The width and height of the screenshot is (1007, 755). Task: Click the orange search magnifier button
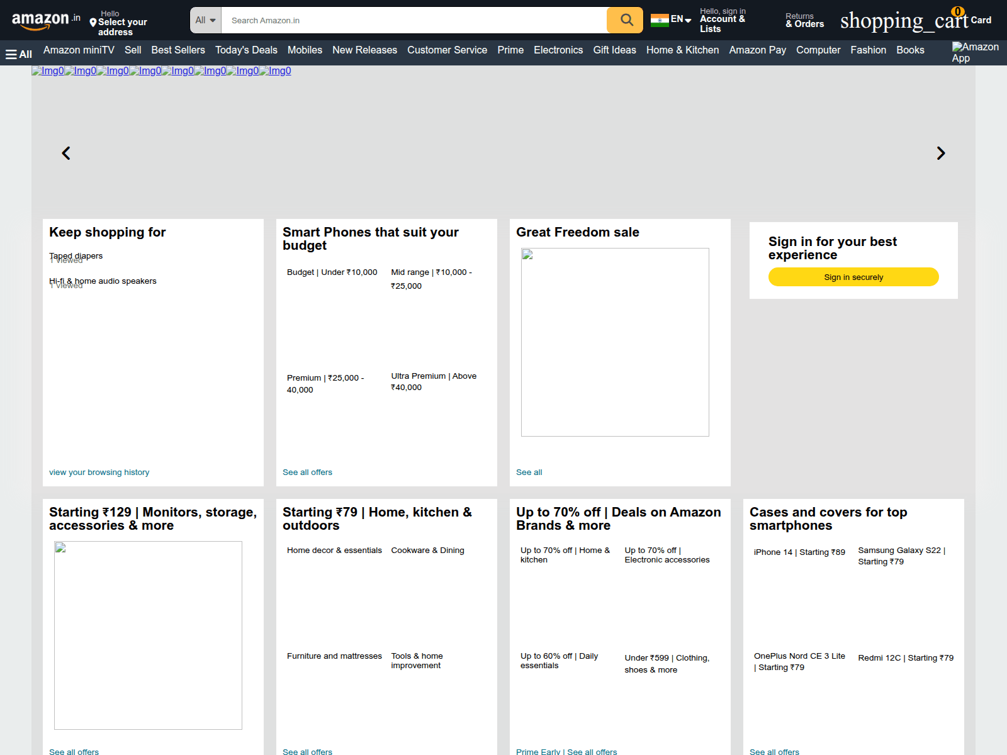coord(625,20)
